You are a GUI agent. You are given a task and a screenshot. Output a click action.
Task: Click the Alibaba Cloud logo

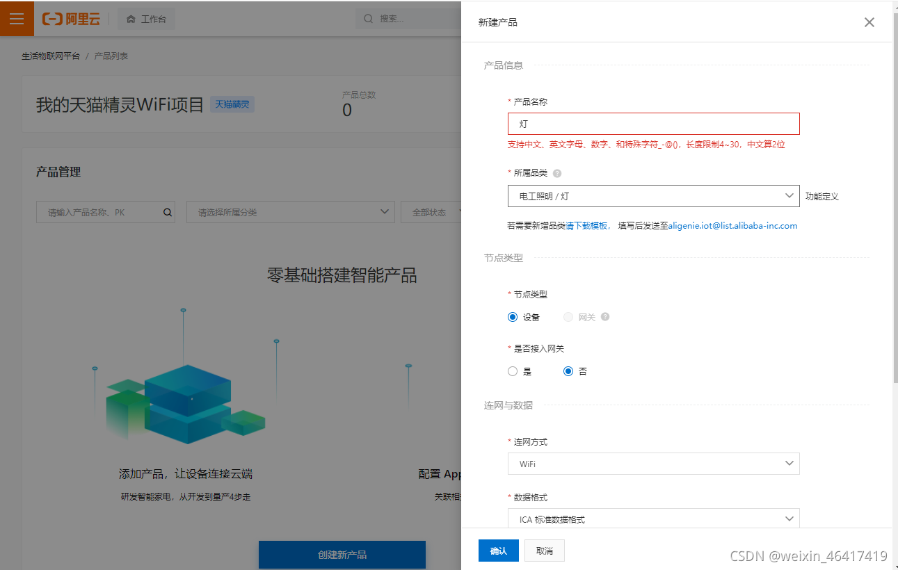tap(71, 19)
